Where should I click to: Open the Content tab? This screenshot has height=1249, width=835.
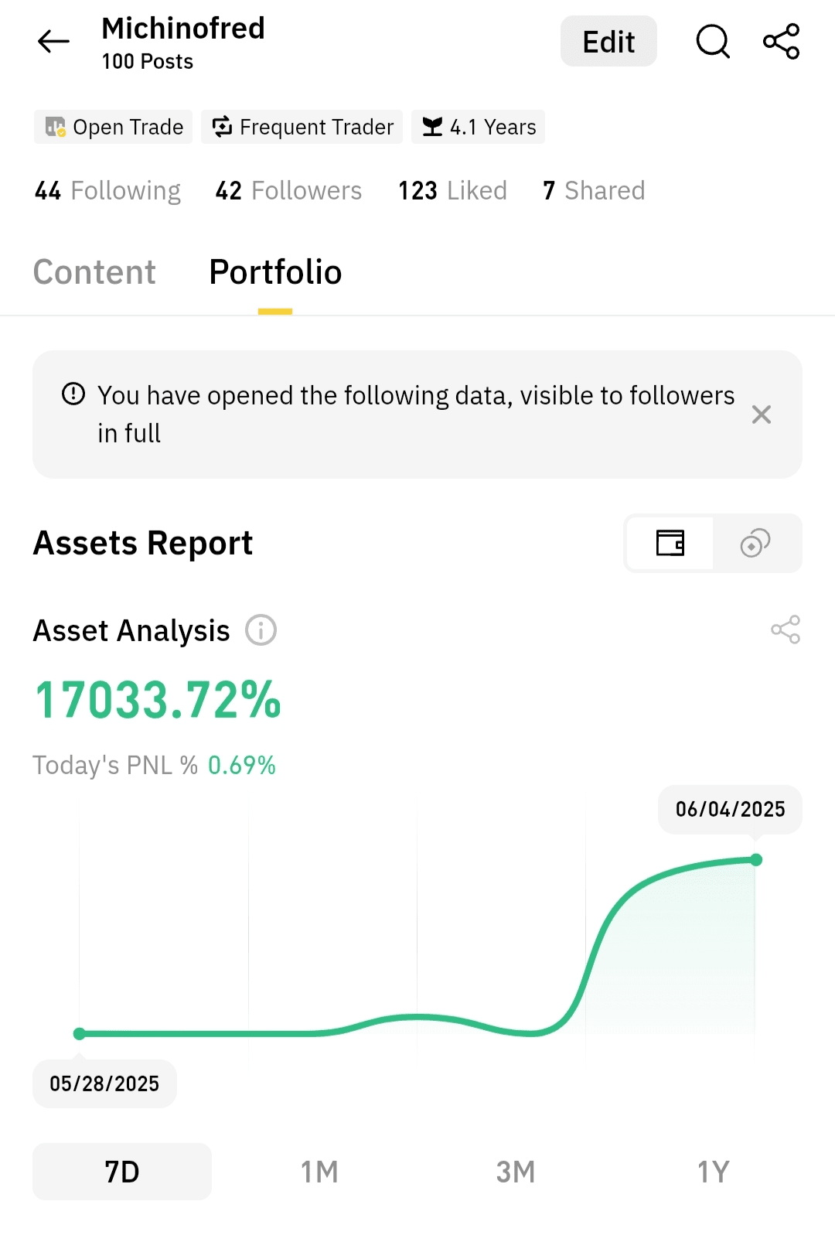[x=94, y=272]
